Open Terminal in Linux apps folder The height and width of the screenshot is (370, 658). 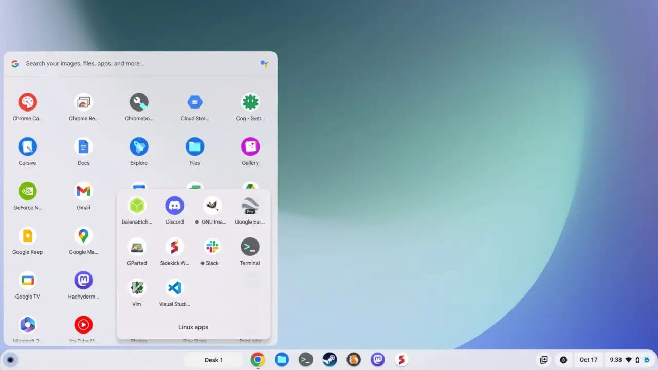point(250,247)
